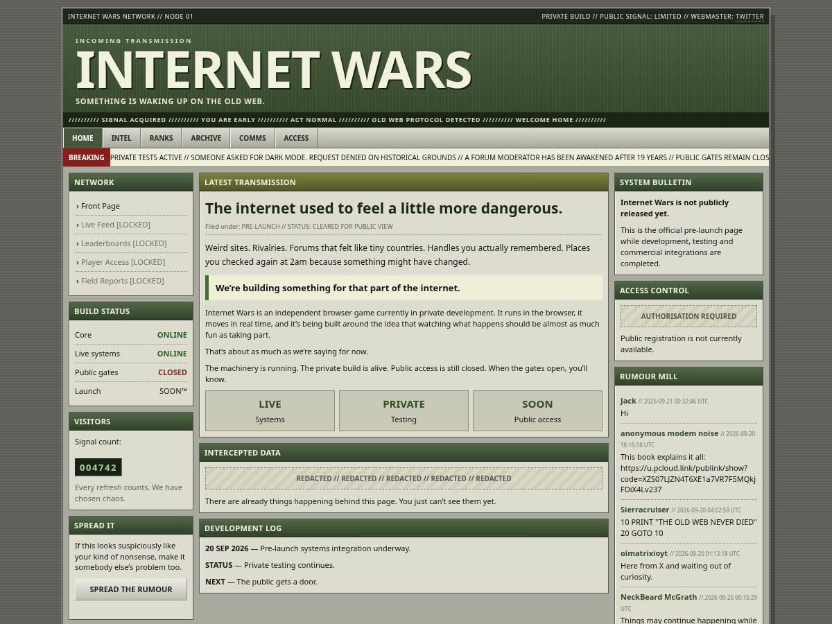Click the Sierracruiser username
Viewport: 832px width, 624px height.
coord(645,510)
